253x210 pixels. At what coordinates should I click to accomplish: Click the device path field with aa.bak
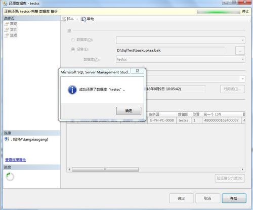click(x=171, y=50)
